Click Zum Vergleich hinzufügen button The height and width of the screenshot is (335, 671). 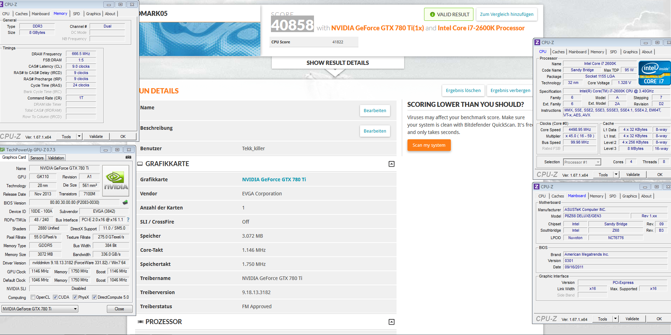click(507, 14)
